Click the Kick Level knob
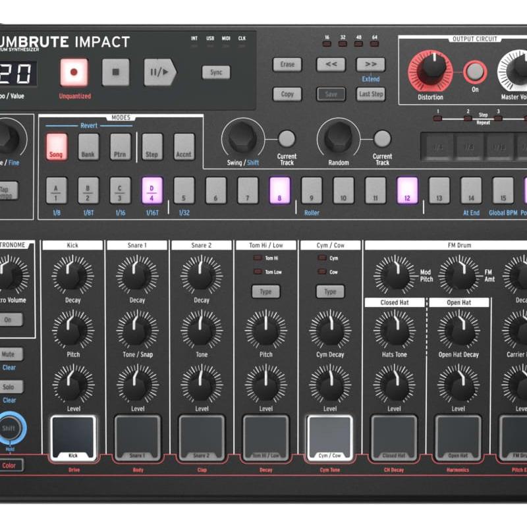Screen dimensions: 527x527 click(72, 384)
